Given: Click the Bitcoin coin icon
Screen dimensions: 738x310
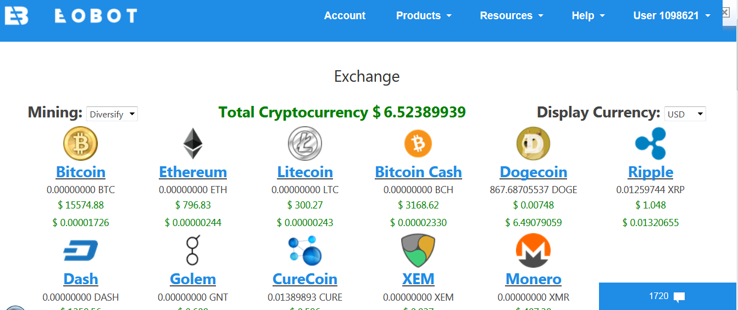Looking at the screenshot, I should pyautogui.click(x=80, y=144).
